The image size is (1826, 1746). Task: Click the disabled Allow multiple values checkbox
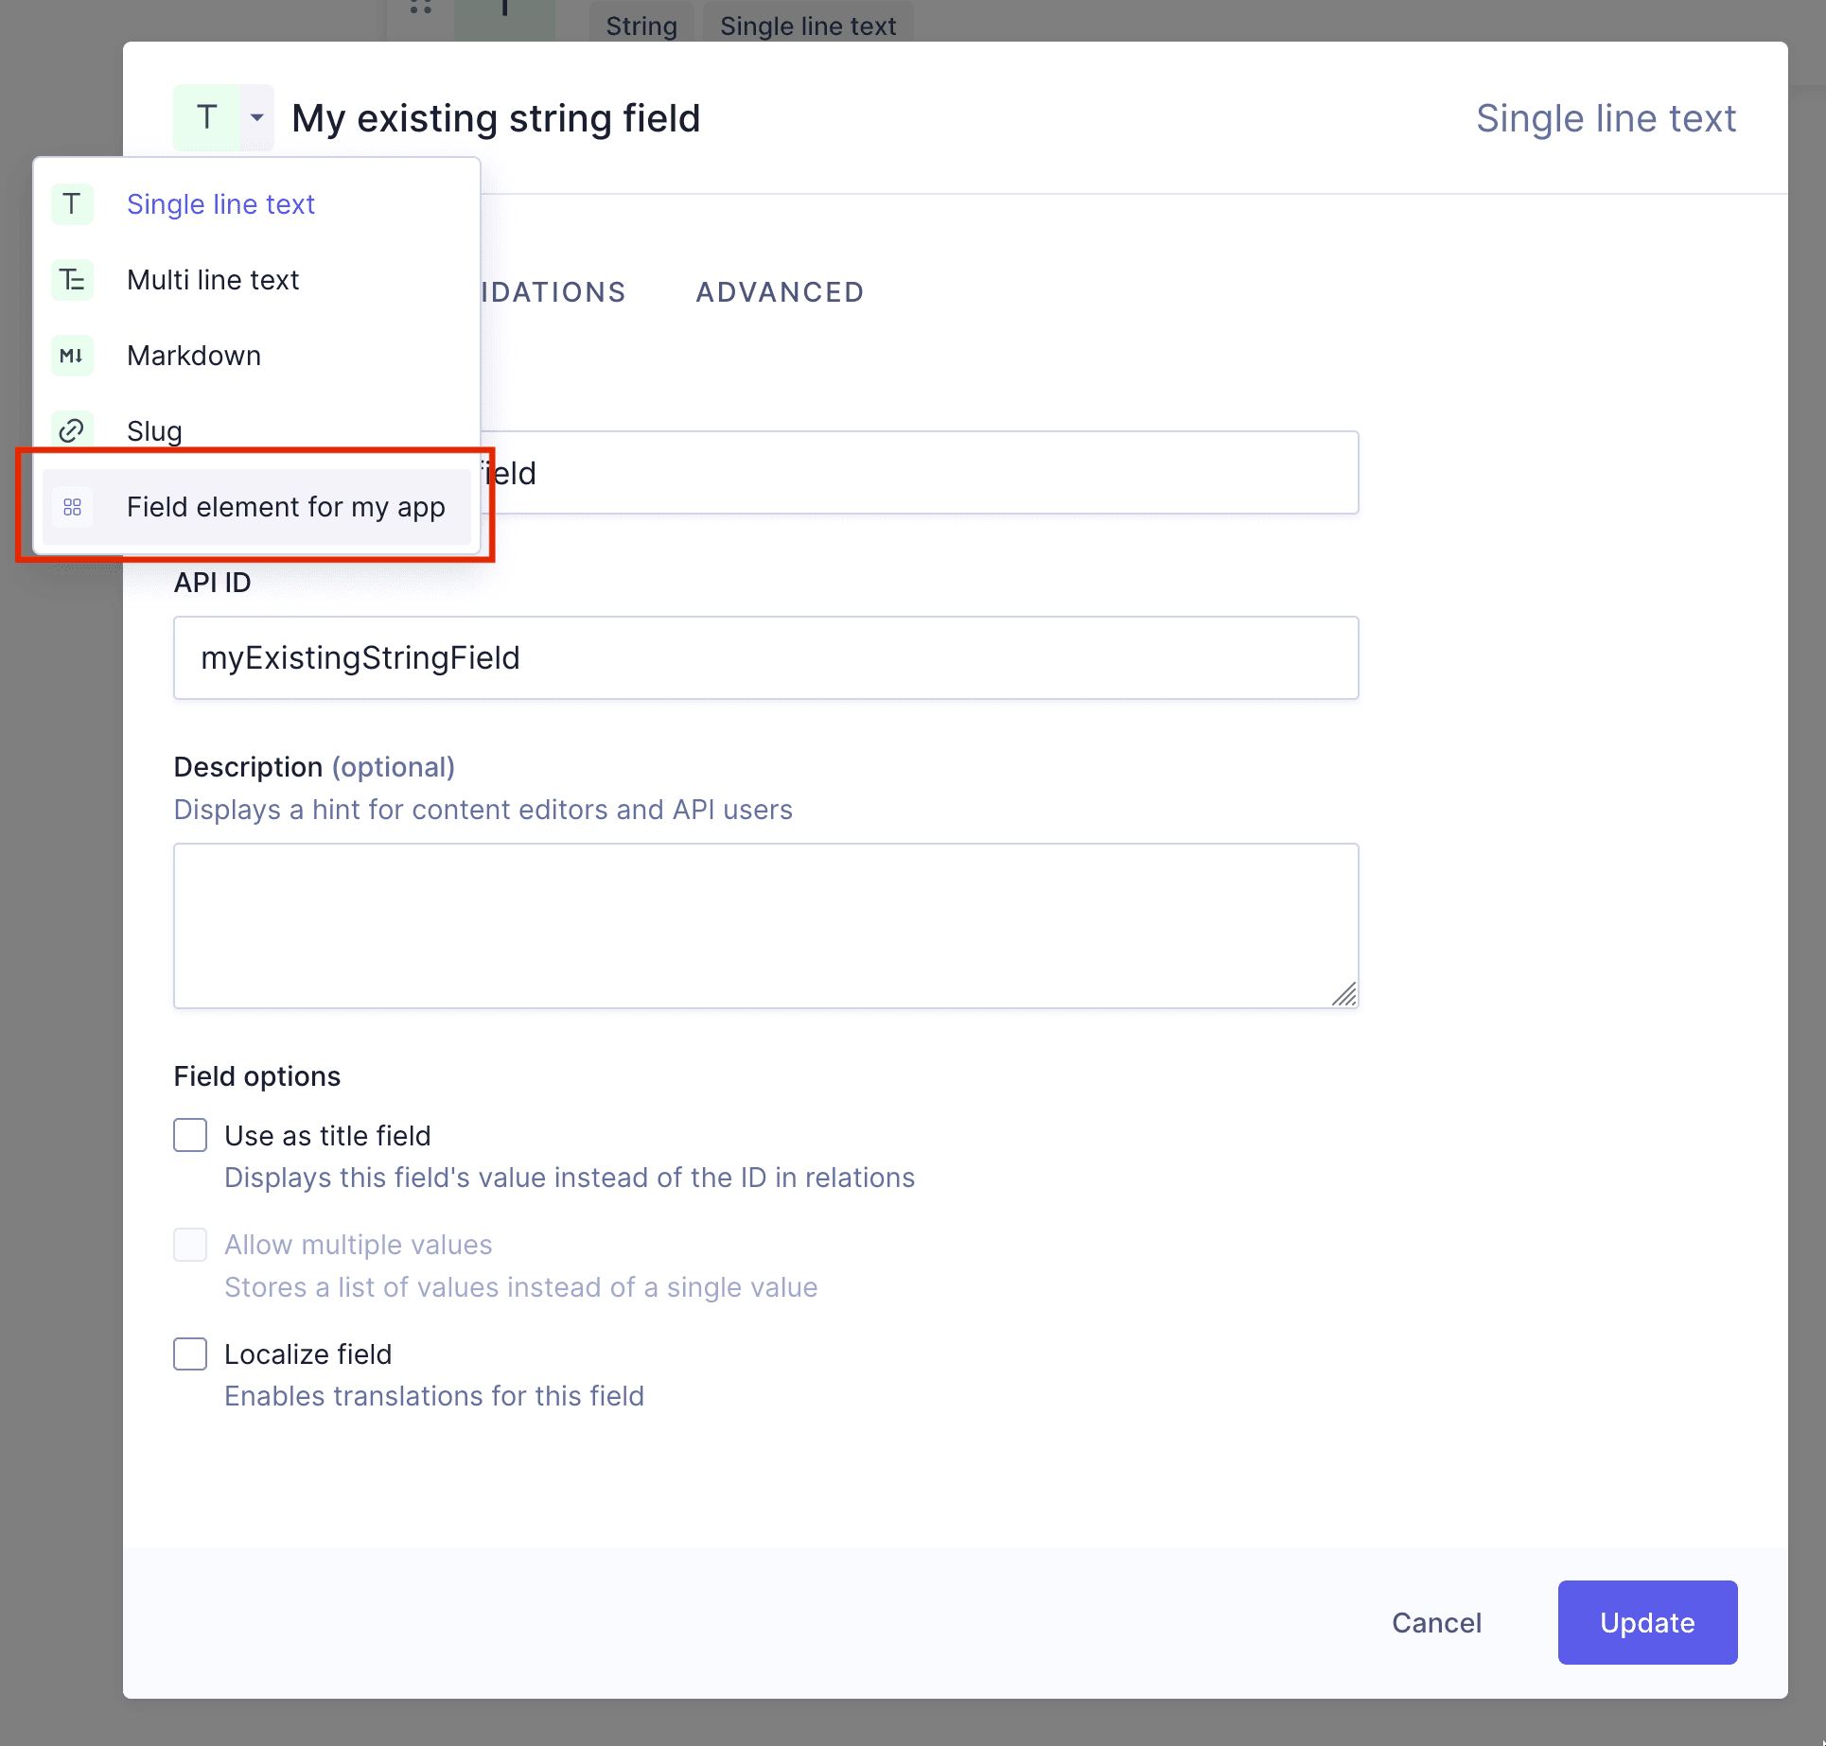[190, 1245]
